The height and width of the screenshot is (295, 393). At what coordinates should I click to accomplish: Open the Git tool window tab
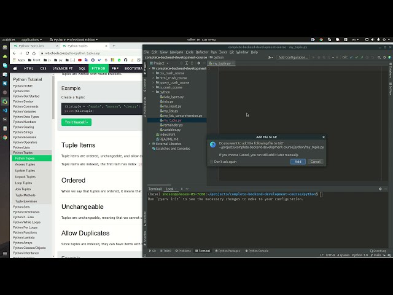(x=152, y=251)
